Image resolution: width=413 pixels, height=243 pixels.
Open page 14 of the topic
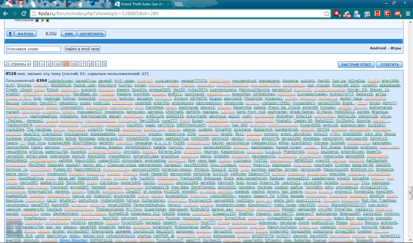pos(57,64)
